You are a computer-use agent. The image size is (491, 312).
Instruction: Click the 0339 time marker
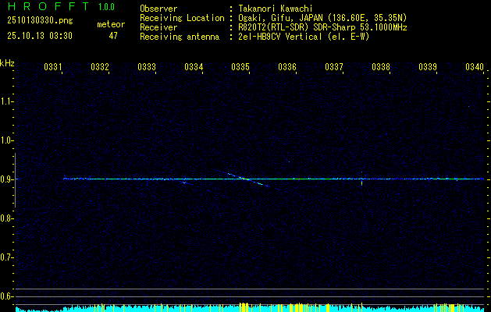(x=428, y=67)
